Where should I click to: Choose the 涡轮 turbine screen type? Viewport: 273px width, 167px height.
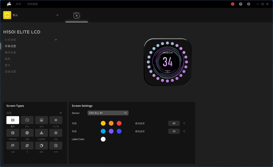(x=41, y=146)
